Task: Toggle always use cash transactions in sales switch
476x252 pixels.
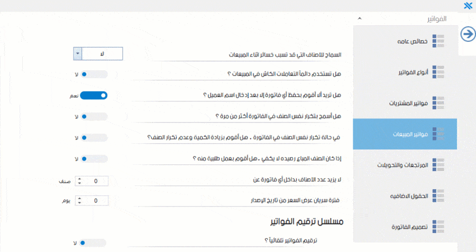Action: click(x=94, y=74)
